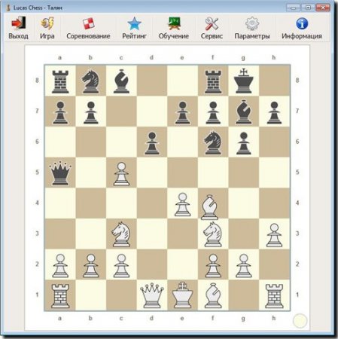The height and width of the screenshot is (339, 338).
Task: Select the white bishop on f1
Action: pyautogui.click(x=213, y=295)
